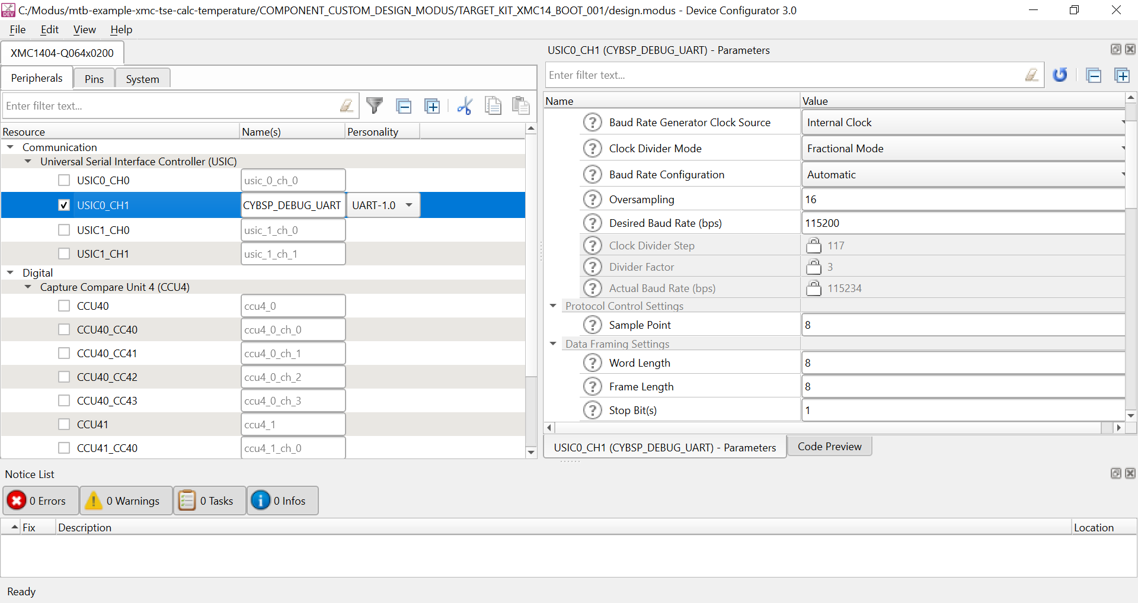The width and height of the screenshot is (1138, 603).
Task: Open help icon for Clock Divider Step
Action: [x=592, y=246]
